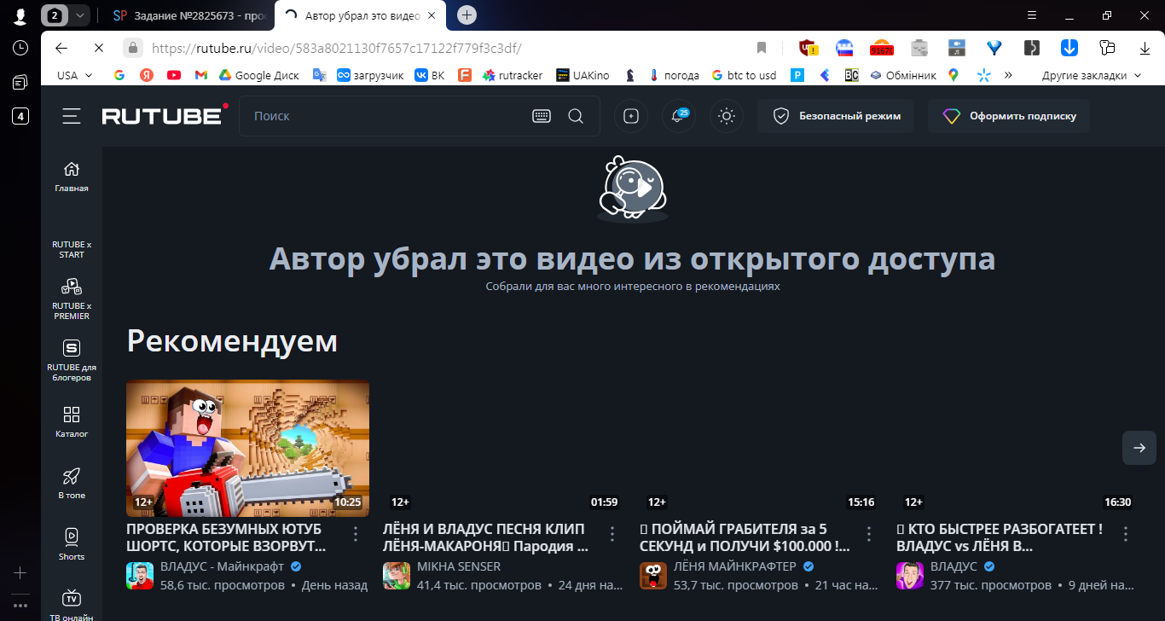Click ВЛАДУС - Майнкрафт channel avatar
1165x621 pixels.
click(x=140, y=576)
